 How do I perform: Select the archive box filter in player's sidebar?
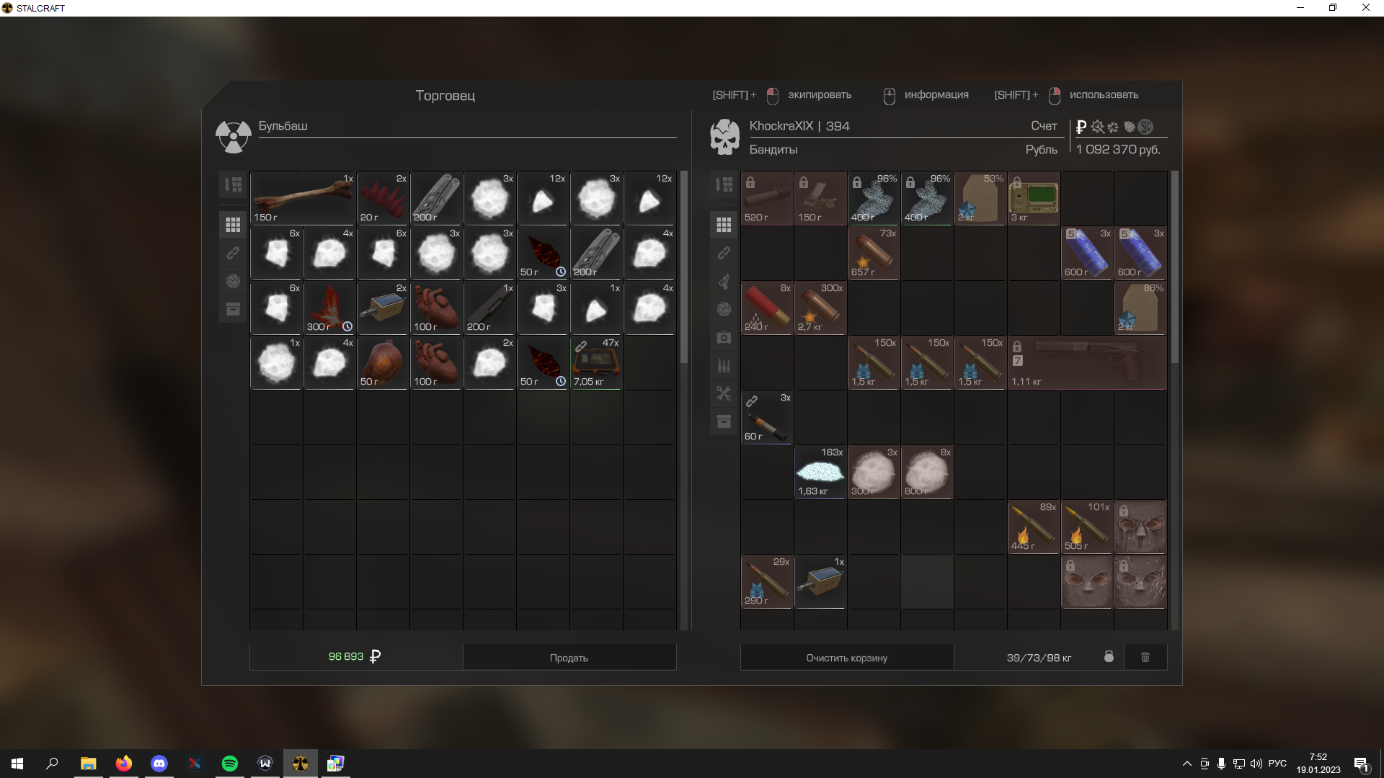pyautogui.click(x=724, y=421)
